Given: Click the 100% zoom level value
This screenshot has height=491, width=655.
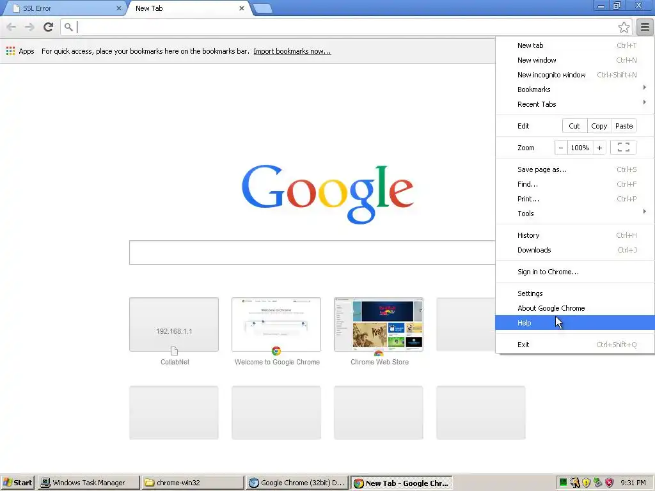Looking at the screenshot, I should click(580, 148).
